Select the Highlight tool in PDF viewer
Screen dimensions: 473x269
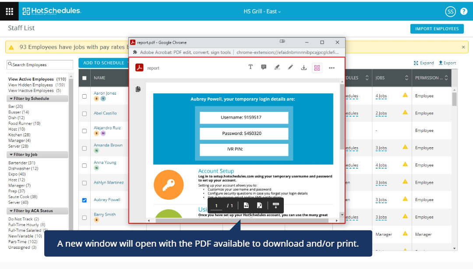point(277,67)
